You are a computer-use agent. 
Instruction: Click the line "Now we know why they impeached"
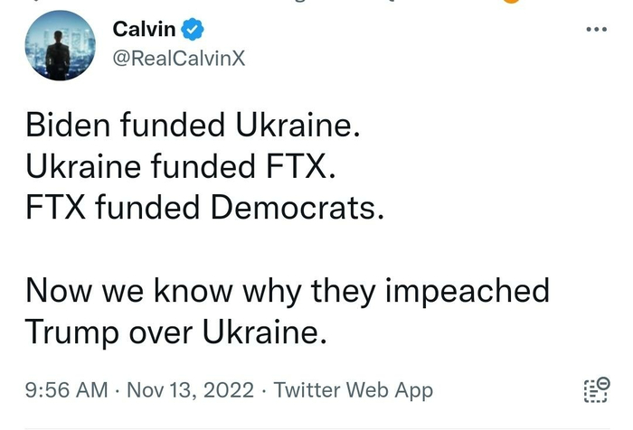coord(288,291)
